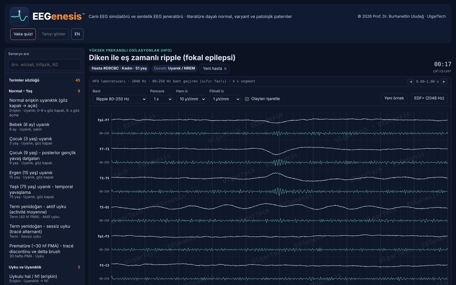456x285 pixels.
Task: Select 'Uykulu hal / N1 (erişkin)' scenario
Action: (x=44, y=278)
